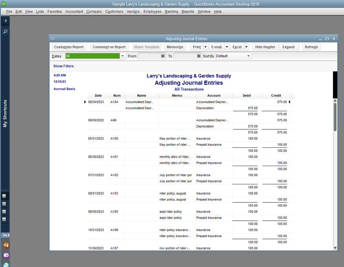Click the report's vertical scrollbar thumb
This screenshot has width=344, height=267.
click(x=335, y=117)
